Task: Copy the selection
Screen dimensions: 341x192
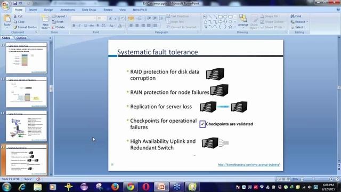Action: click(19, 22)
